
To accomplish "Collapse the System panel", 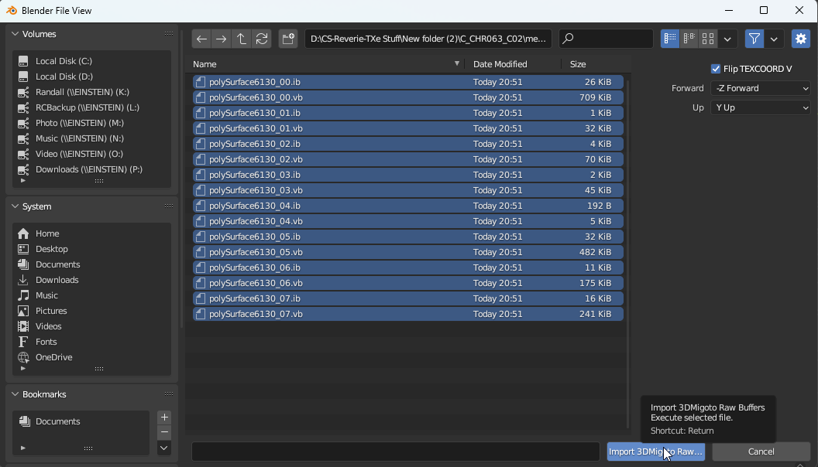I will [x=15, y=206].
